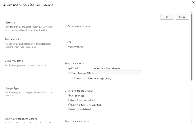Screen dimensions: 195x126
Task: Open the Mark Wonsil user link
Action: tap(75, 47)
